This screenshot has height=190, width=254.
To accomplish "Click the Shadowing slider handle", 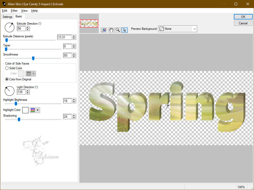I will 19,119.
